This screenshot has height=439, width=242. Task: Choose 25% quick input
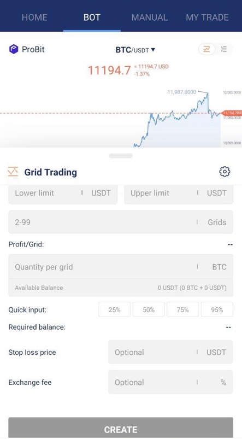(114, 309)
